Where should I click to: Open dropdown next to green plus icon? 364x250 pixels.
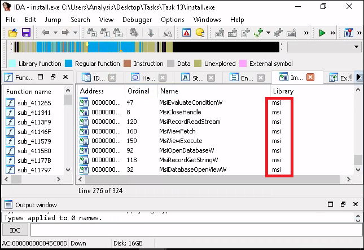tap(268, 33)
